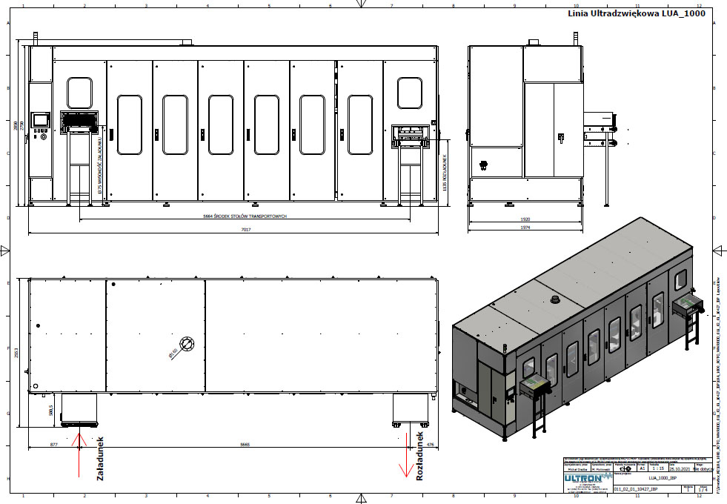The image size is (727, 504).
Task: Select the title 'Linia Ultradźwiękowa LUA_1000'
Action: pyautogui.click(x=636, y=13)
